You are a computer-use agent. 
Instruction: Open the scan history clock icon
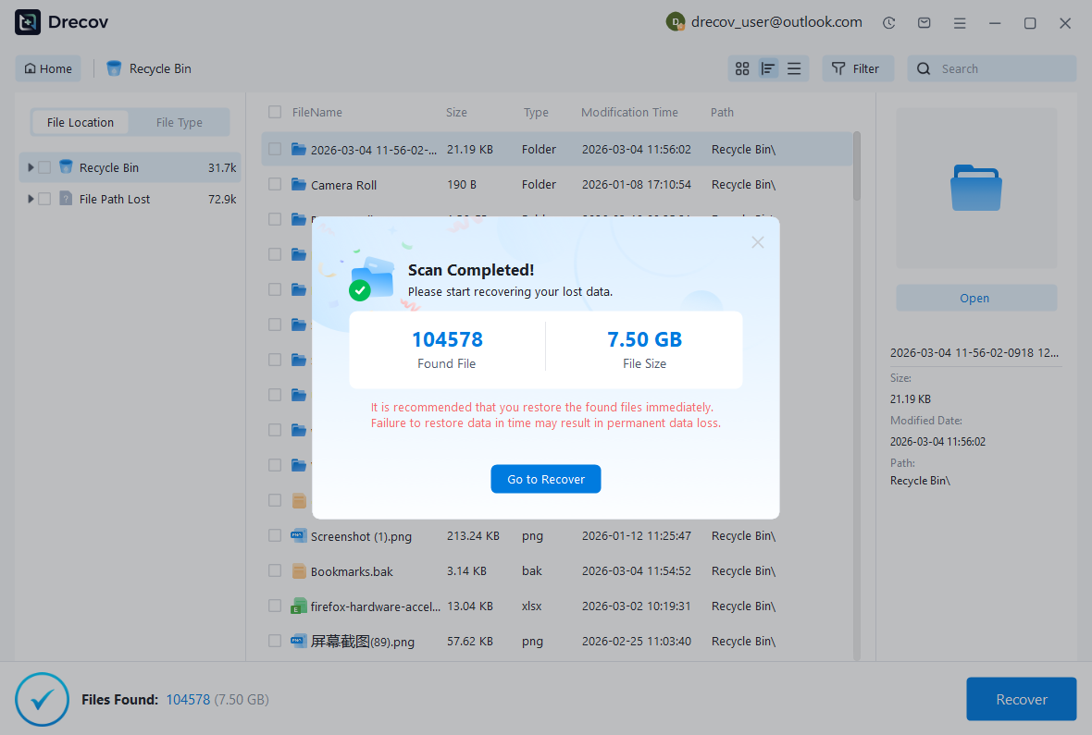[x=888, y=22]
